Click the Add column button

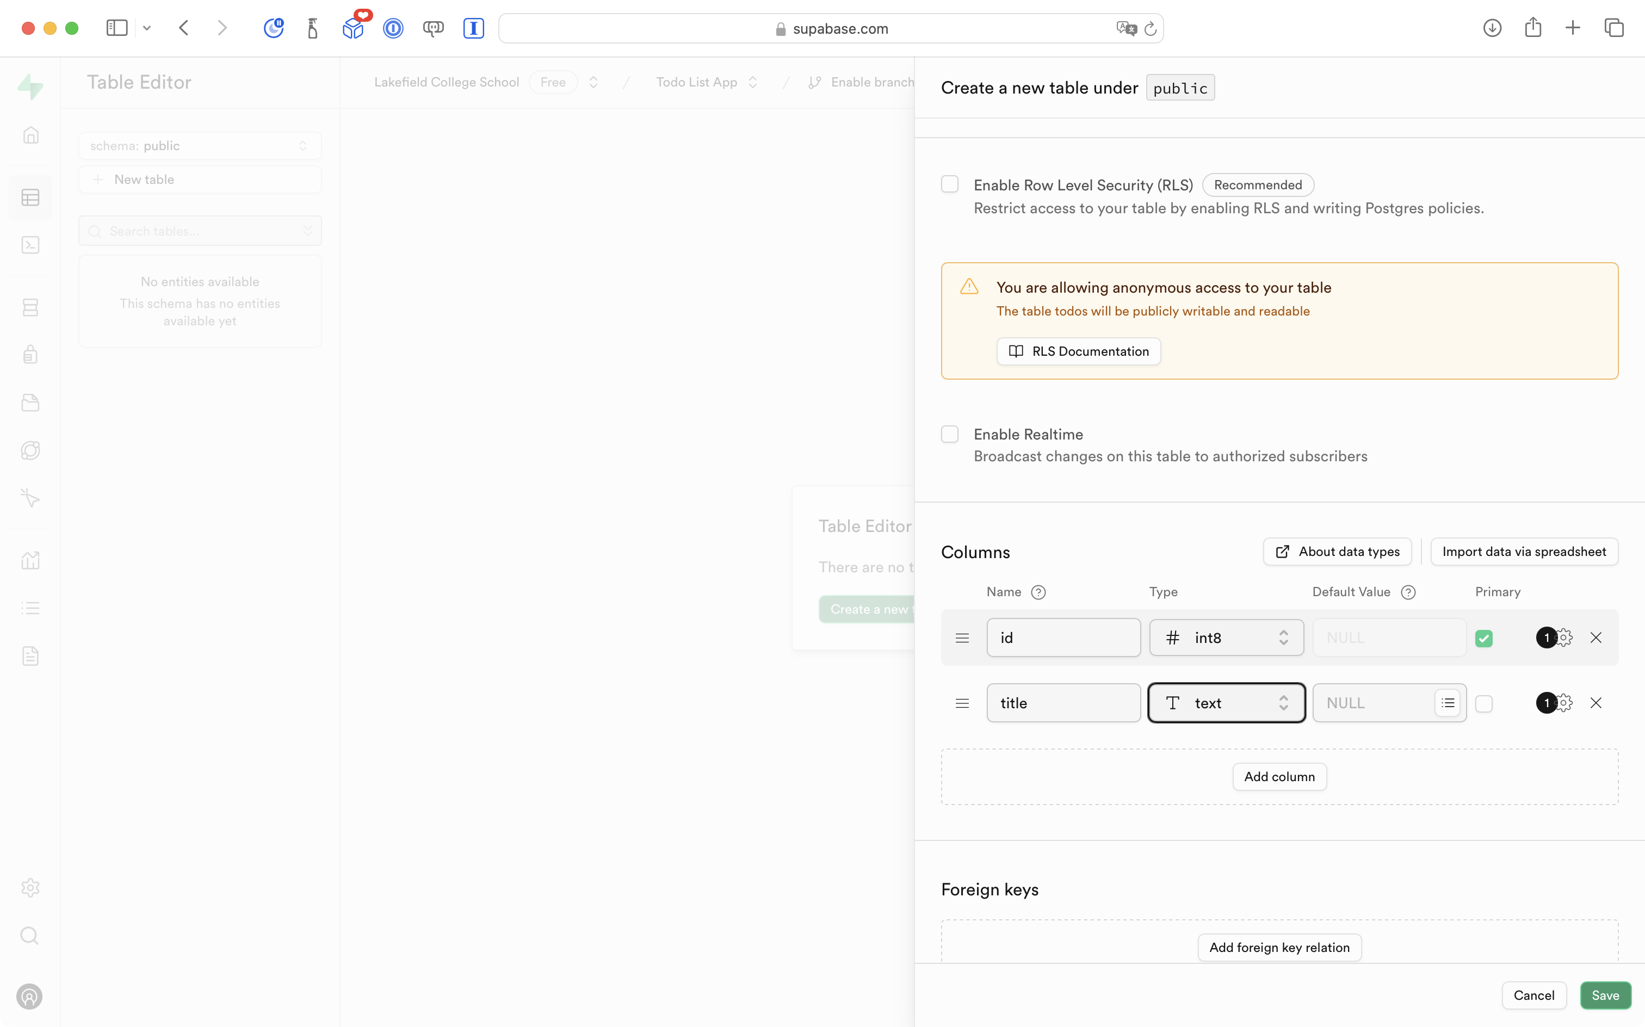point(1279,776)
